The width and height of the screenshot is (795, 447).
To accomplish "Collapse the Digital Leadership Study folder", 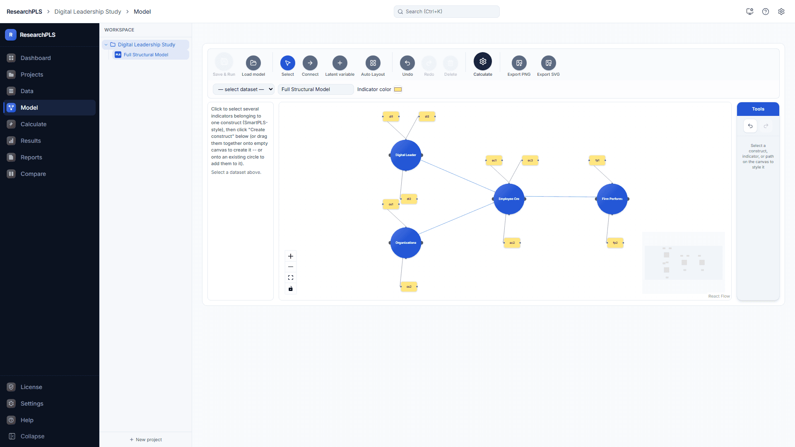I will click(x=106, y=45).
